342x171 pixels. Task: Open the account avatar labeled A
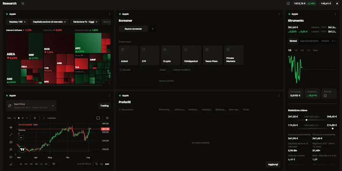pos(337,3)
